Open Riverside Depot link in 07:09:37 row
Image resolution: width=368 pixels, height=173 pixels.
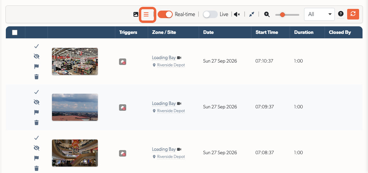pyautogui.click(x=171, y=111)
